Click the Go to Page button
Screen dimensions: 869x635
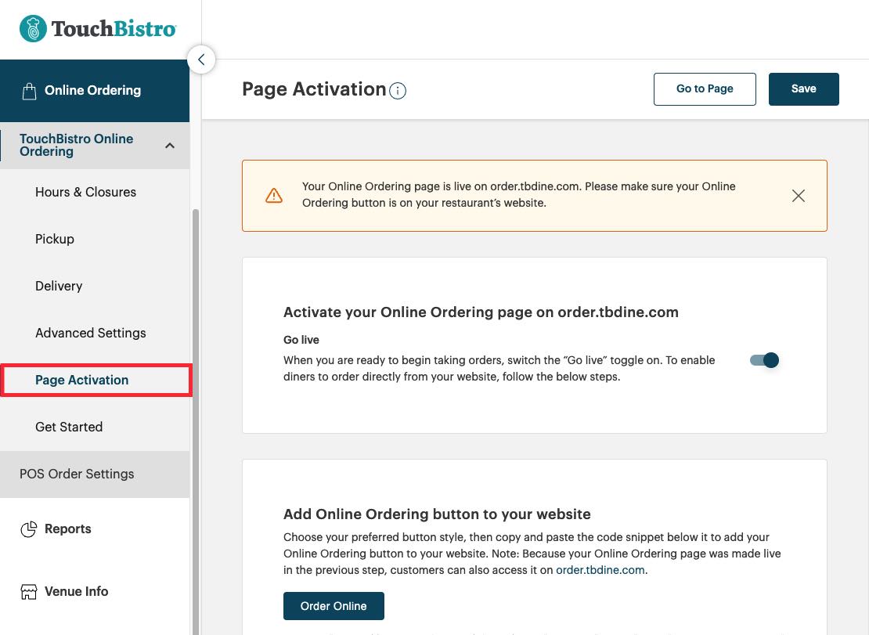pos(704,88)
